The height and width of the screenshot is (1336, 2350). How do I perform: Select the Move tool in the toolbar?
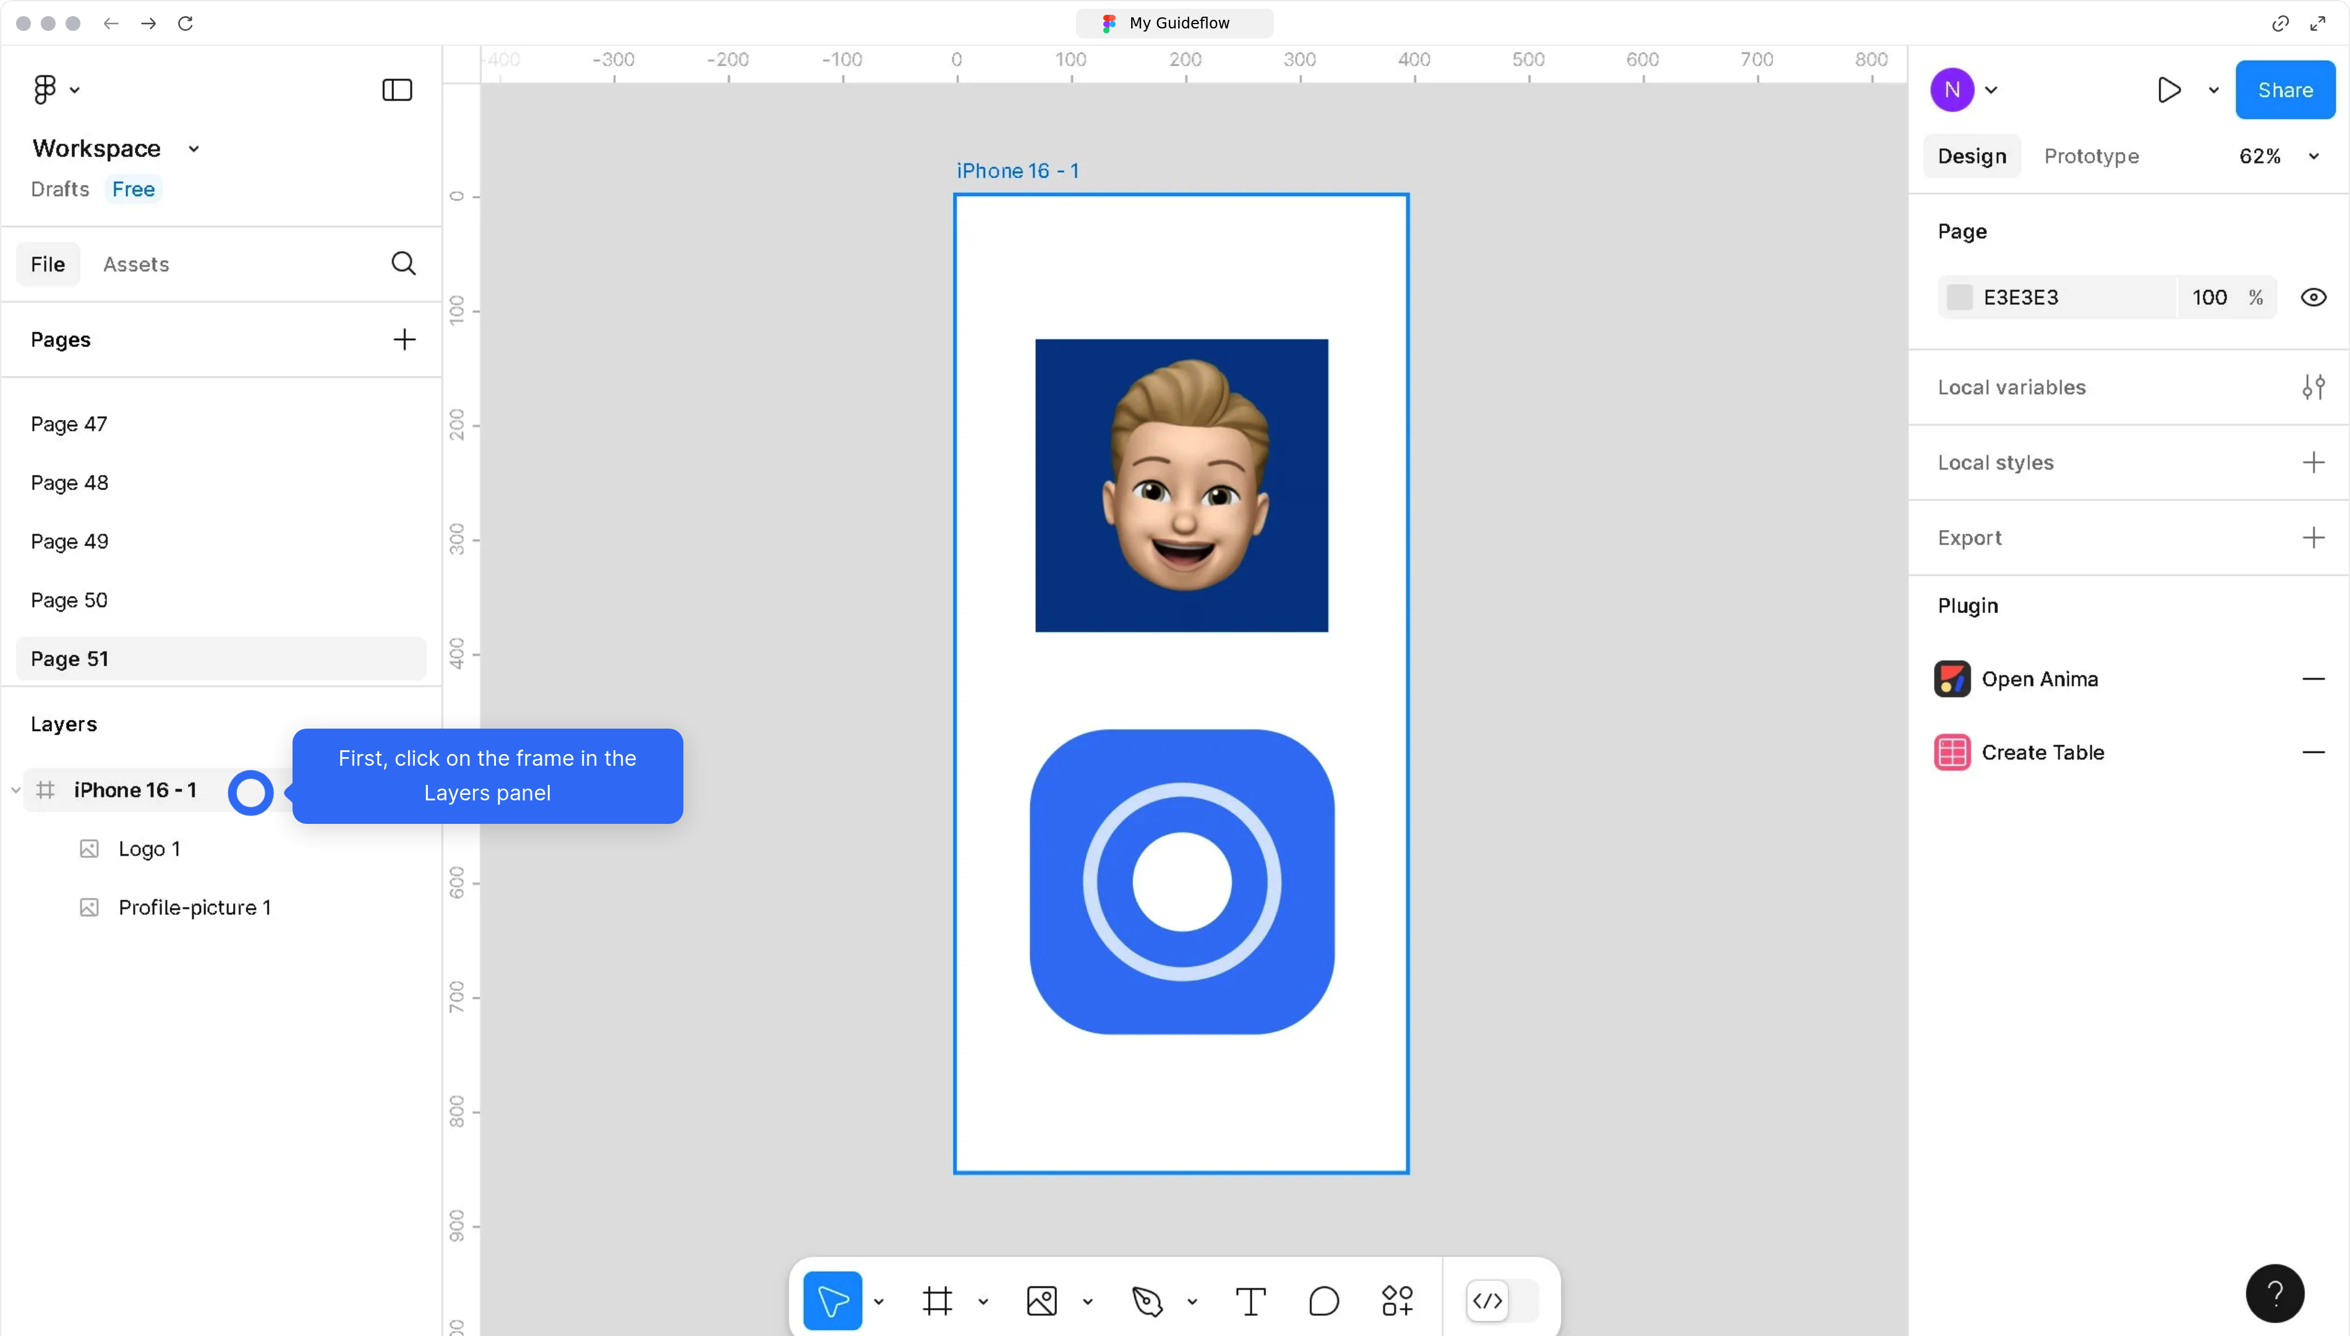833,1300
